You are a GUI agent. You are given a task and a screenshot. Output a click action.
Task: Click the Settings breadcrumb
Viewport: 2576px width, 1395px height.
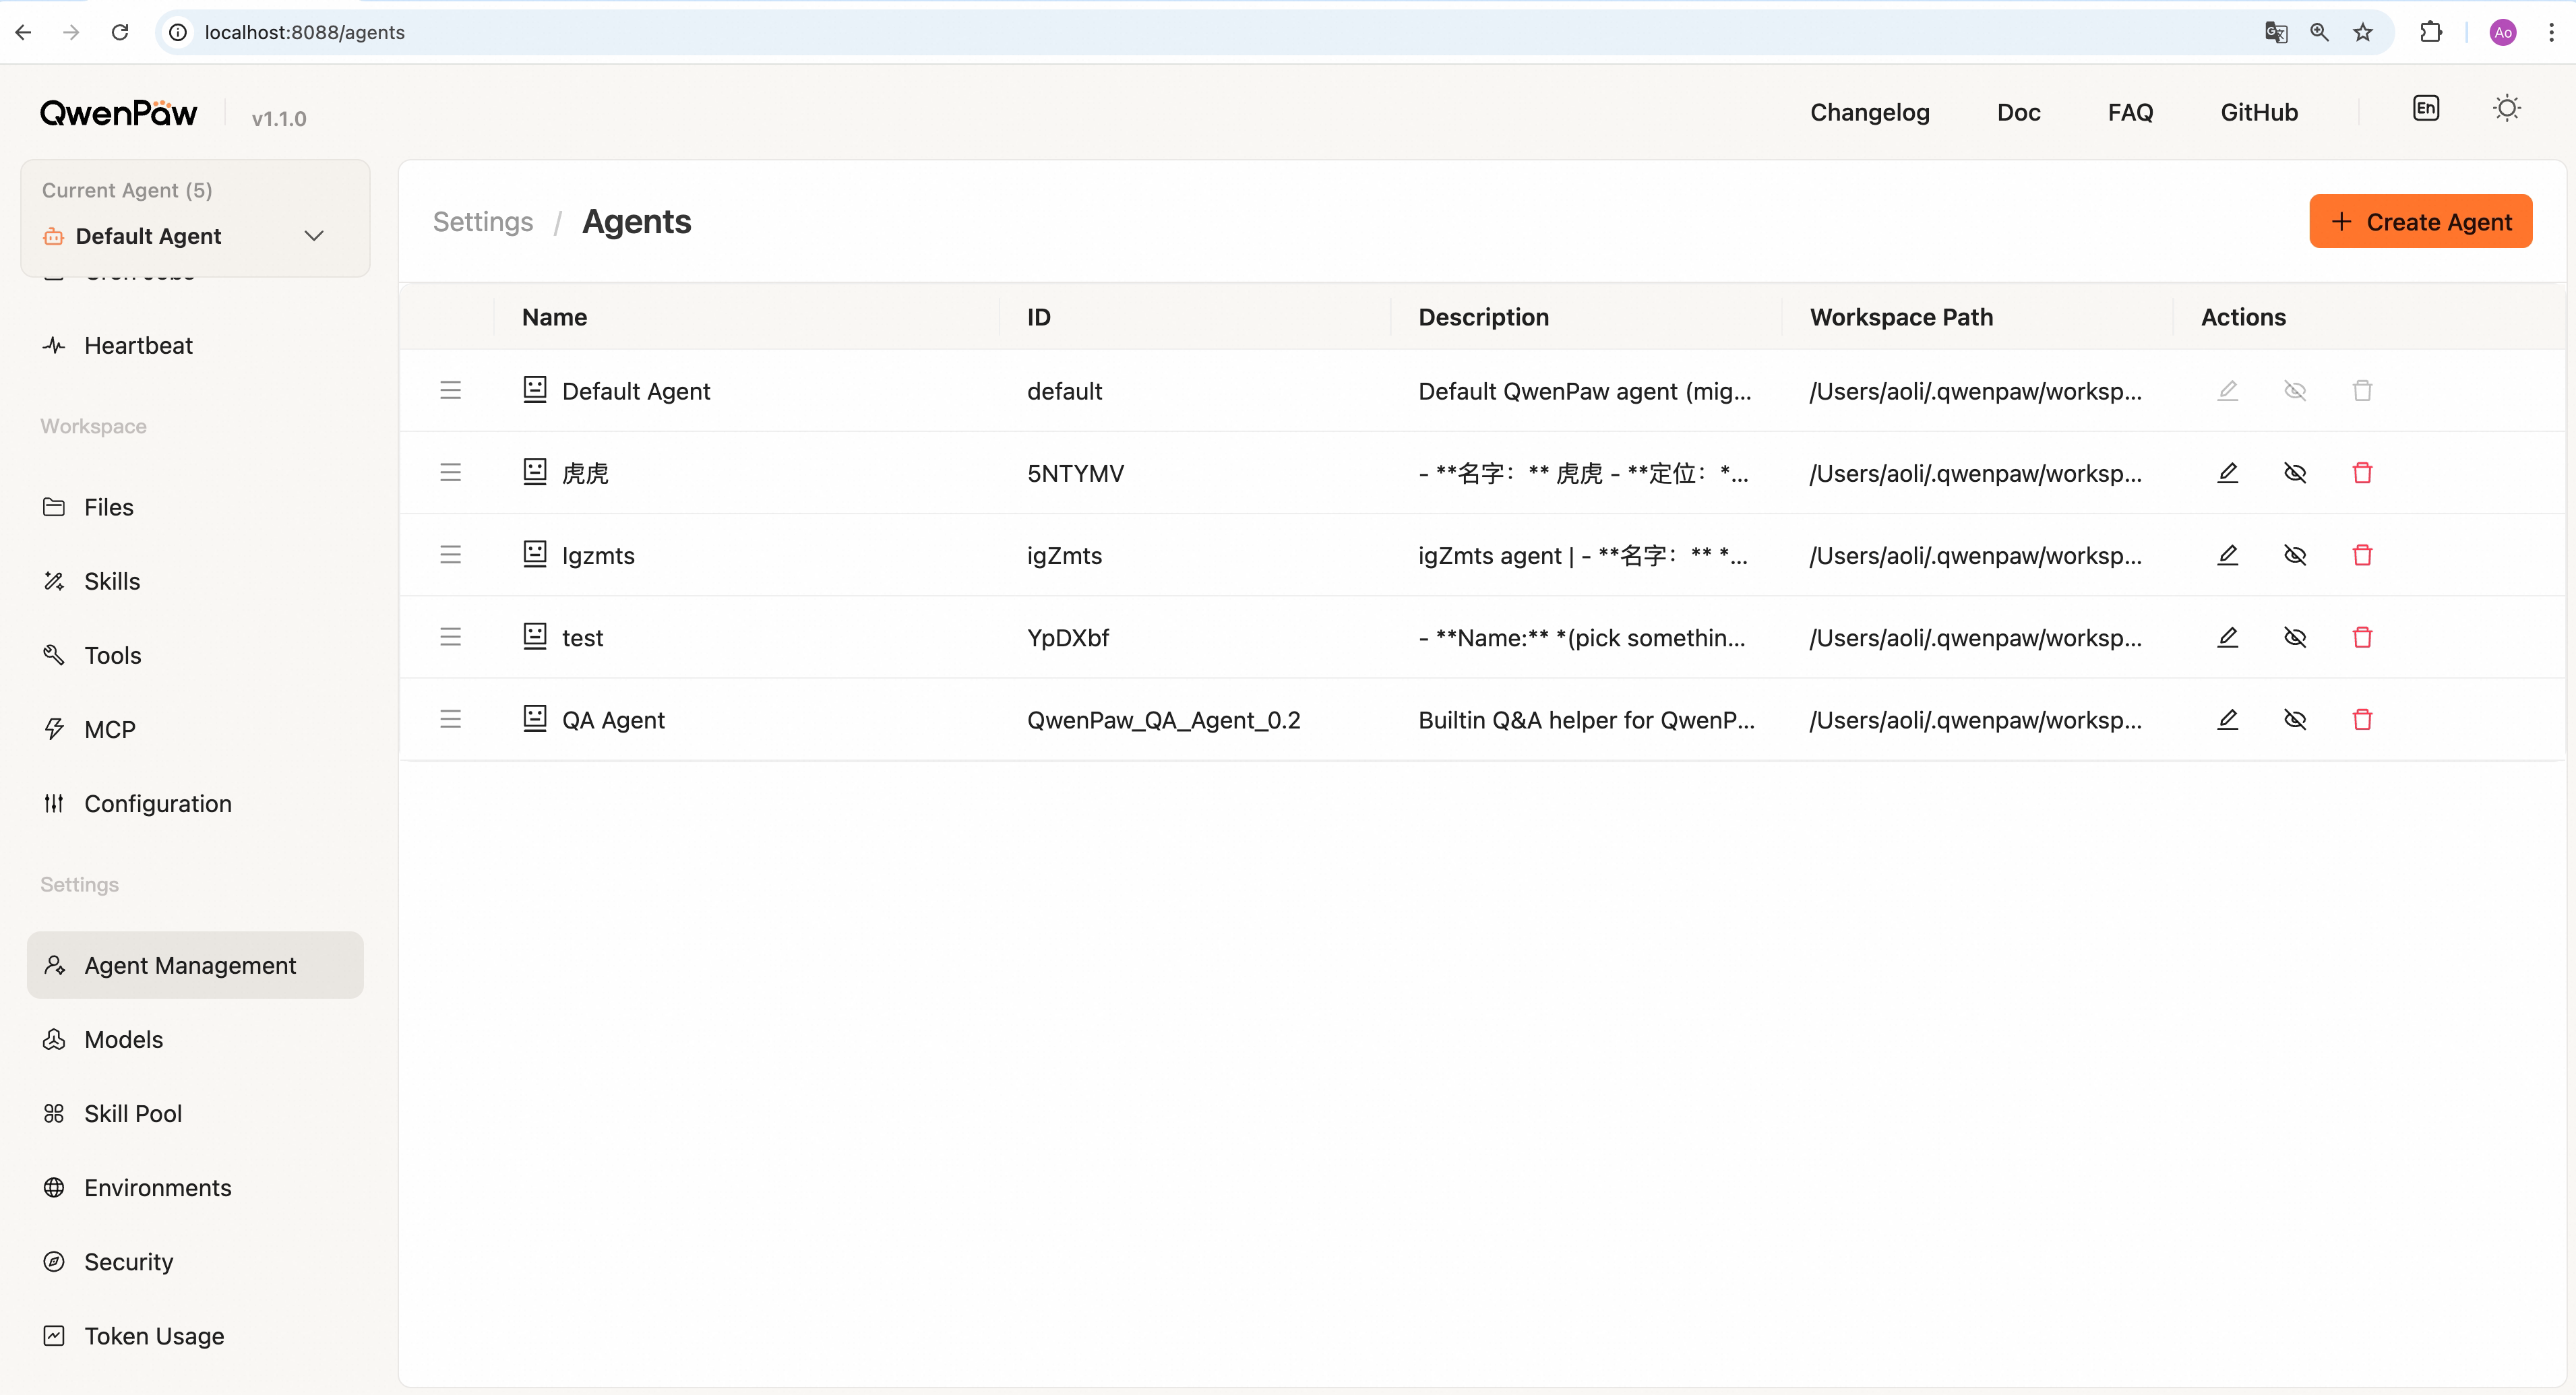[x=482, y=221]
